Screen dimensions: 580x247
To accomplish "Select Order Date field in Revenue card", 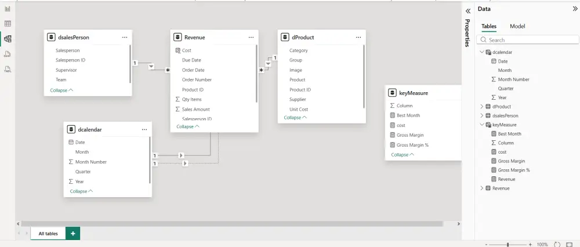I will coord(193,70).
